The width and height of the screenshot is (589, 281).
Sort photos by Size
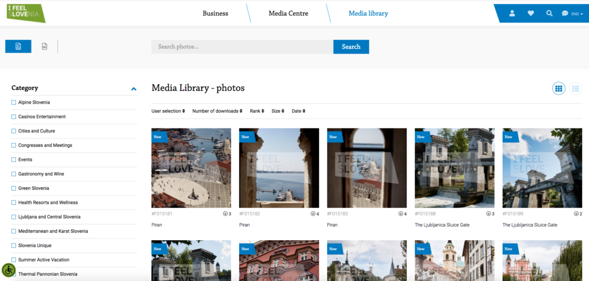pyautogui.click(x=278, y=111)
